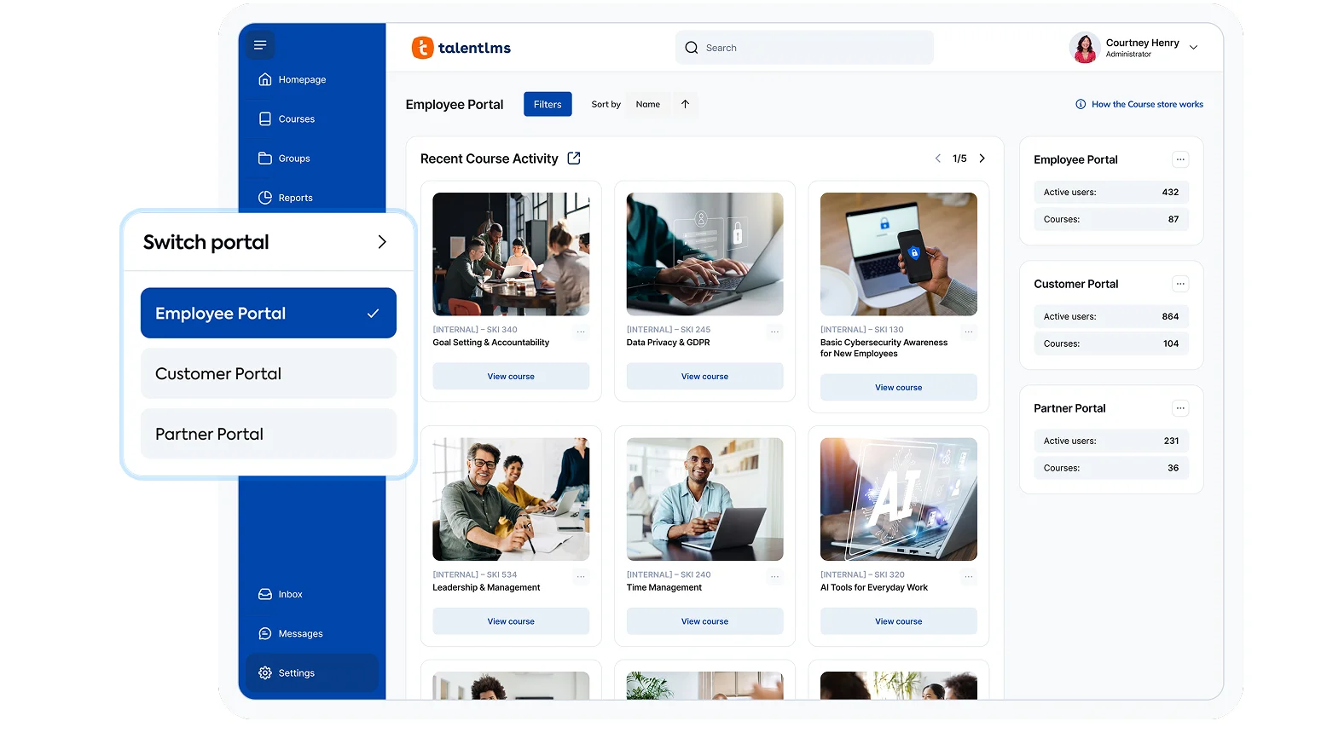Choose Partner Portal in switch list

268,434
